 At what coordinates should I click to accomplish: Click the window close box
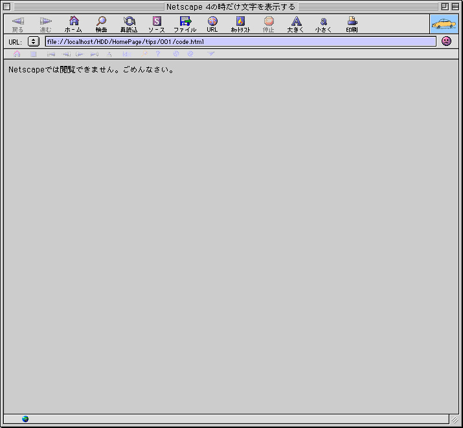[6, 6]
